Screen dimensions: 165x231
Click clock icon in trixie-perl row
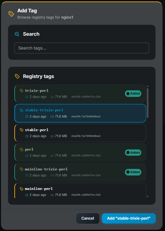27,97
